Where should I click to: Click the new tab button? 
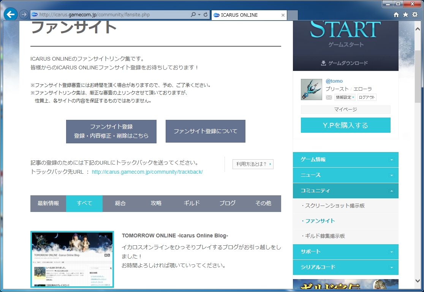coord(292,15)
